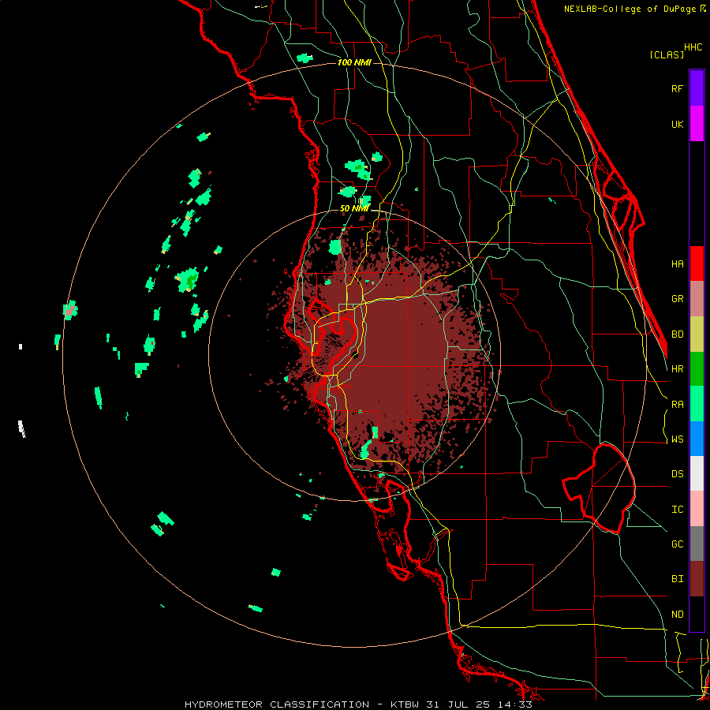Click the dark green HR color swatch
This screenshot has width=710, height=710.
click(697, 368)
